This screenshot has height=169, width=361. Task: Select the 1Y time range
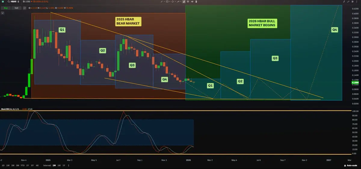pyautogui.click(x=28, y=165)
